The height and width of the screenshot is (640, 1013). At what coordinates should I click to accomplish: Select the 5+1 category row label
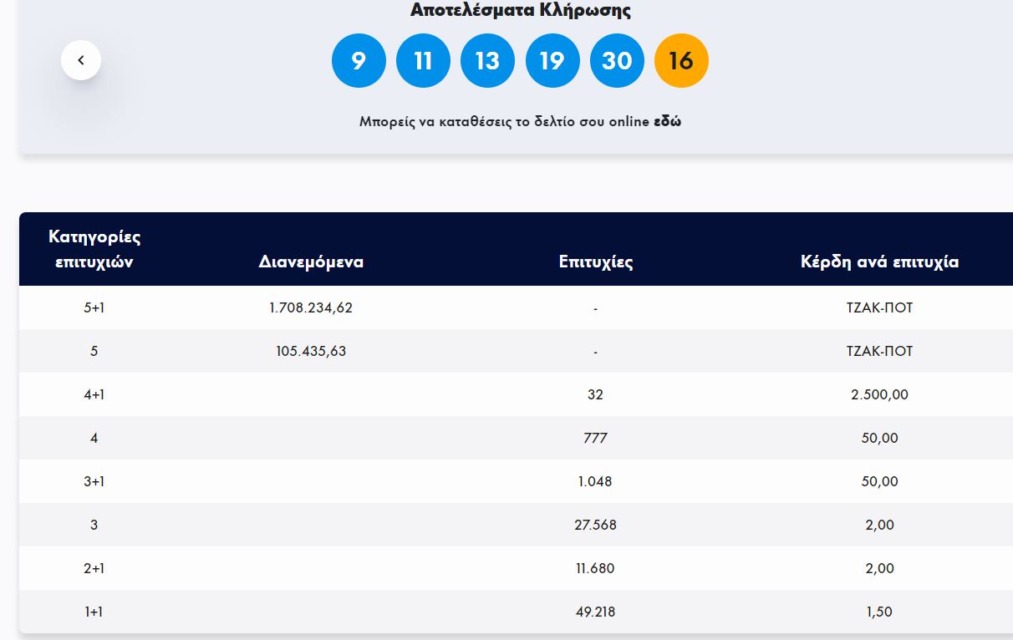[x=94, y=307]
